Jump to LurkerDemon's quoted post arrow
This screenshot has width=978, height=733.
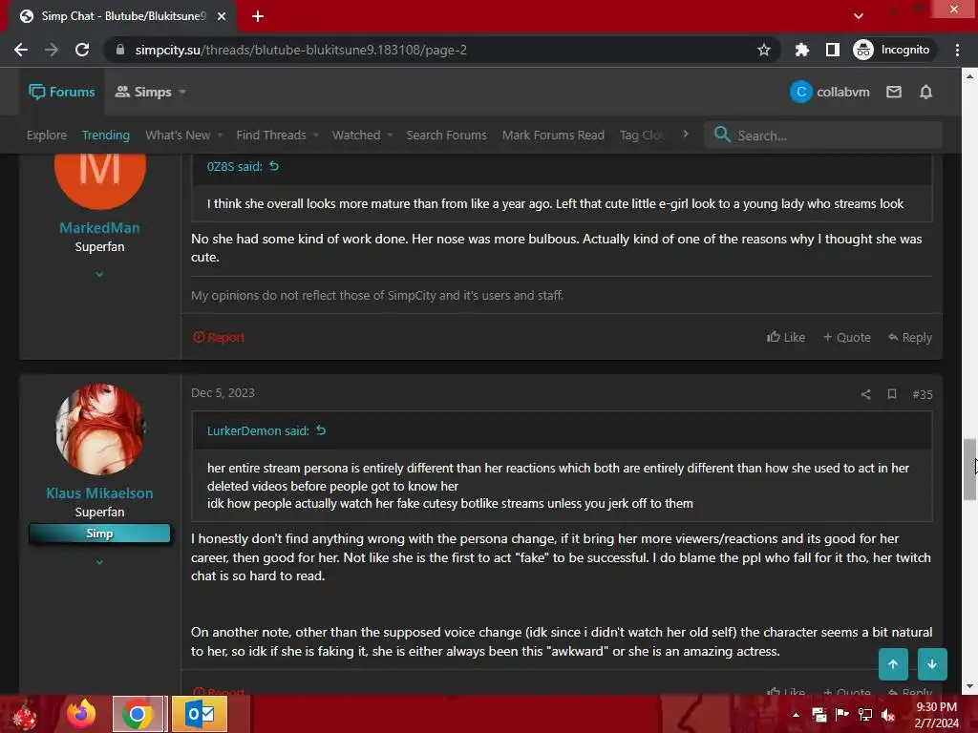click(321, 430)
